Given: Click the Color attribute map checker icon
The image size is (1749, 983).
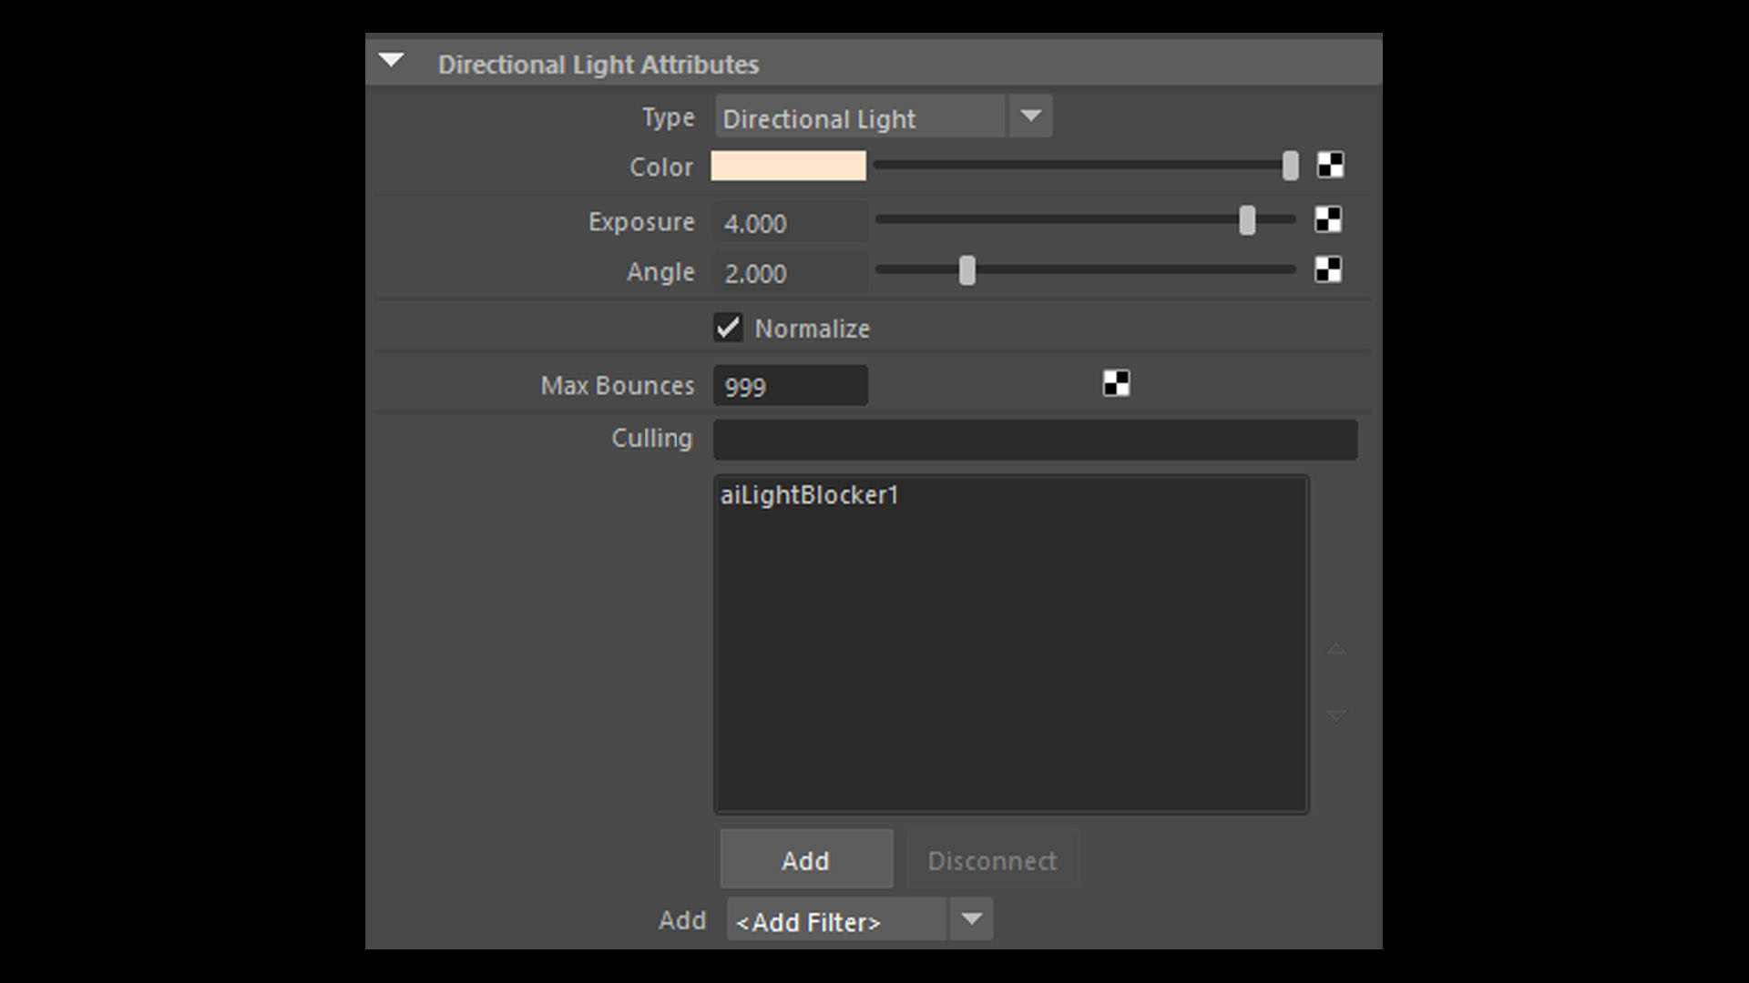Looking at the screenshot, I should [1330, 166].
